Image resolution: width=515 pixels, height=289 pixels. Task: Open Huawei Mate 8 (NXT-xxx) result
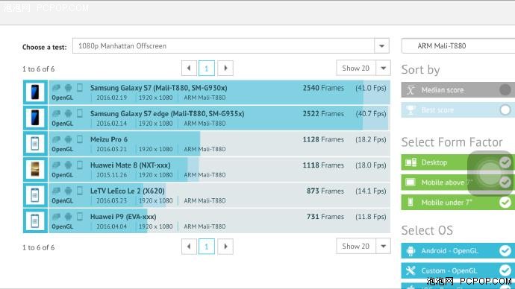(131, 165)
